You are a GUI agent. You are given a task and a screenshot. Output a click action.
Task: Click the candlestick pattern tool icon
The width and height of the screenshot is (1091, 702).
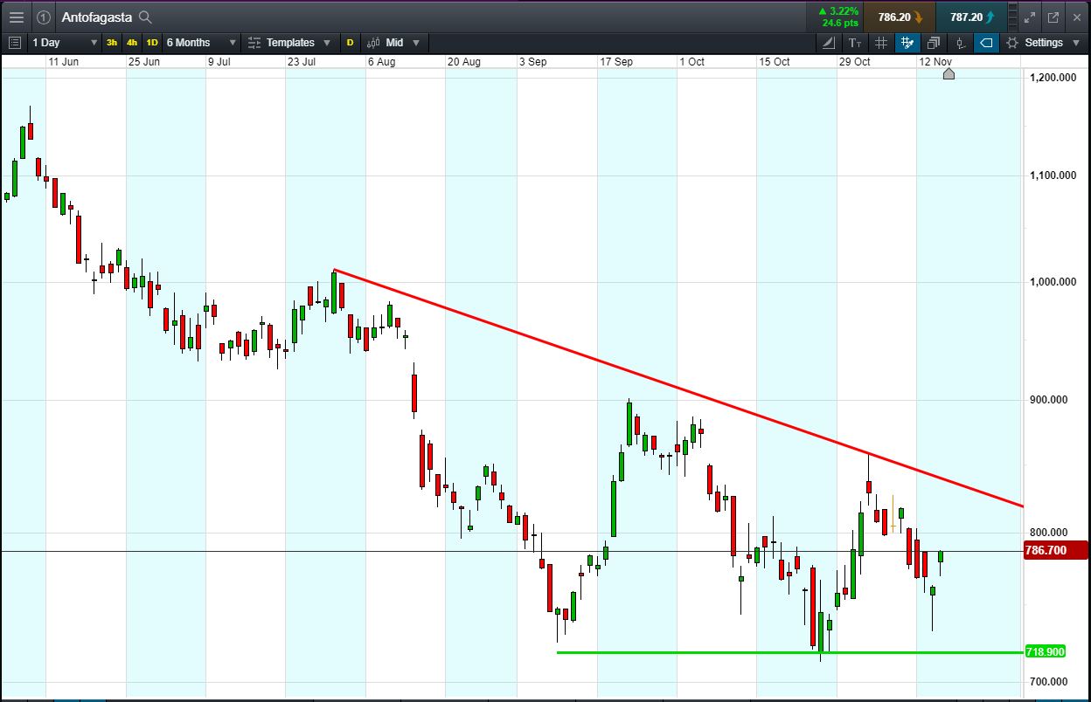960,42
